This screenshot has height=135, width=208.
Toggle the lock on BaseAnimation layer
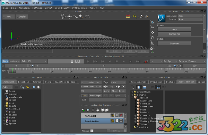pos(112,120)
